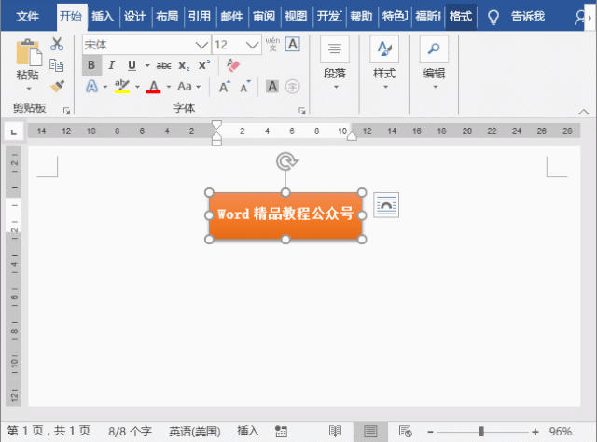
Task: Click the zoom slider handle
Action: pos(481,432)
